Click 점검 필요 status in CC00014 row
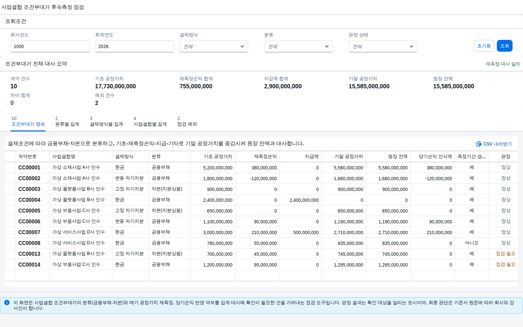 click(506, 265)
